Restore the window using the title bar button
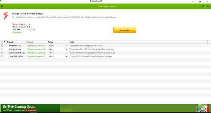The width and height of the screenshot is (211, 113). click(x=200, y=2)
